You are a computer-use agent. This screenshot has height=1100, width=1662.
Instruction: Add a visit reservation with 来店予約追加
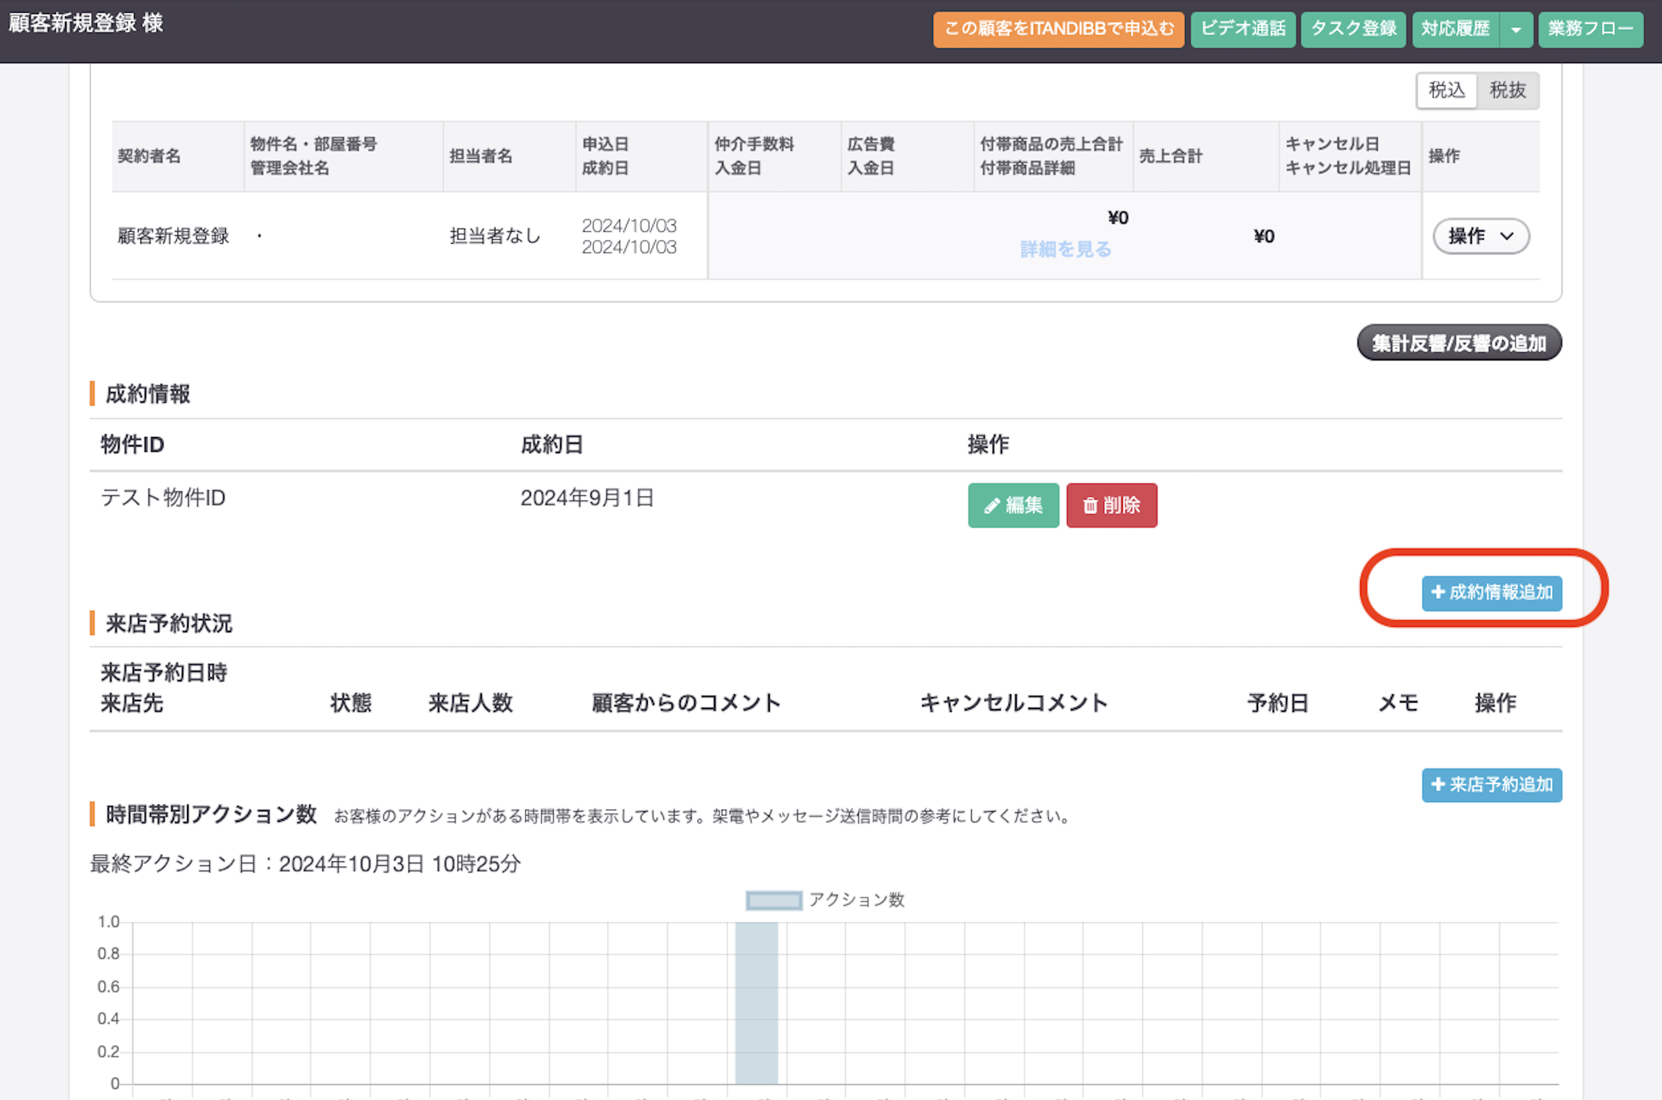coord(1492,785)
